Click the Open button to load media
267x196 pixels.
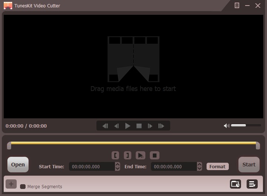(18, 165)
